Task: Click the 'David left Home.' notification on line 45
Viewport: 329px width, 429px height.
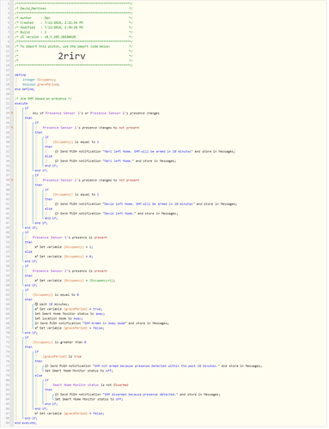Action: (116, 214)
